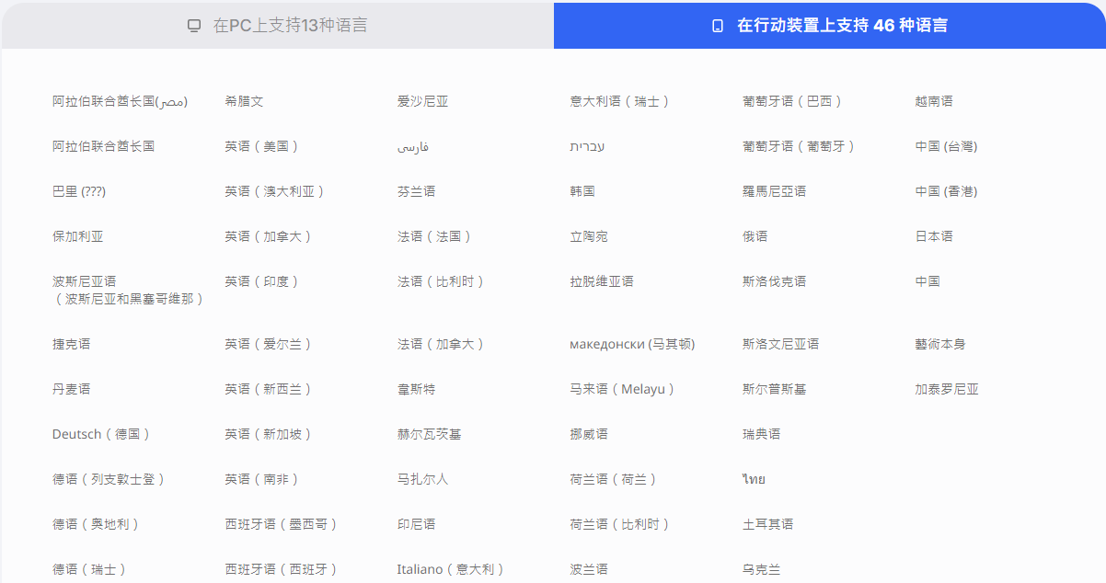
Task: Click the 希腊文 language entry
Action: [x=244, y=101]
